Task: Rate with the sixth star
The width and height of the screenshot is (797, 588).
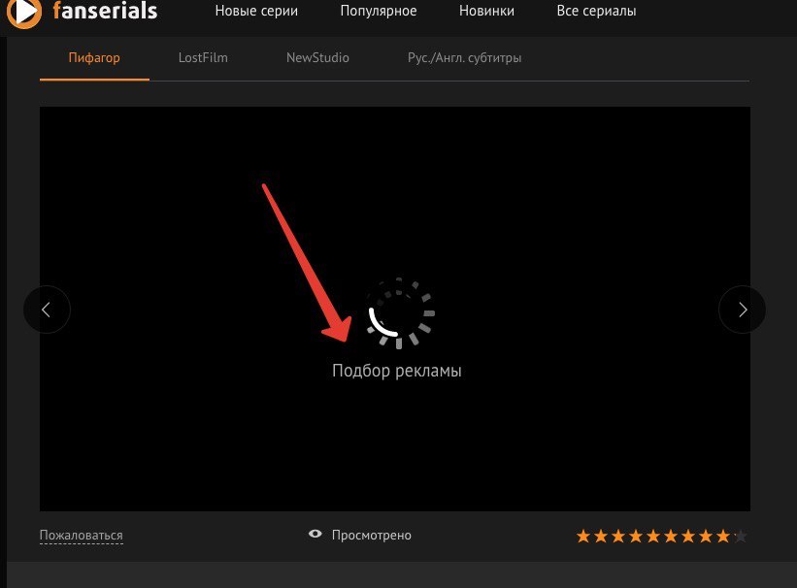Action: point(671,536)
